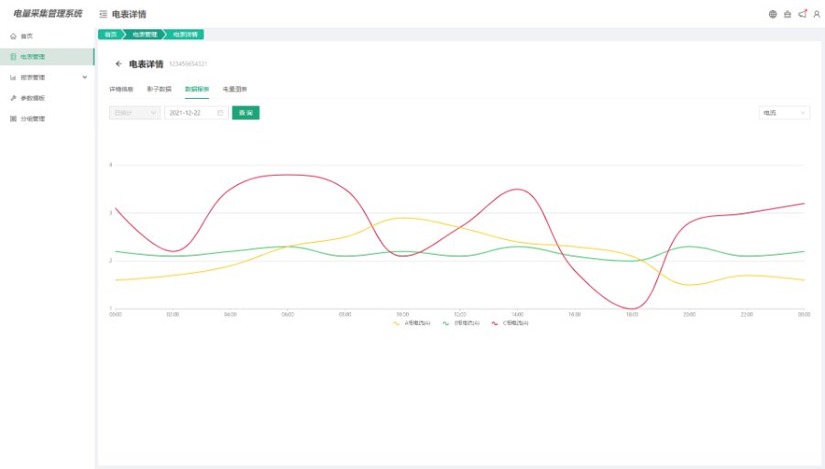Switch to the 详情信息 tab
Viewport: 825px width, 469px height.
(121, 89)
